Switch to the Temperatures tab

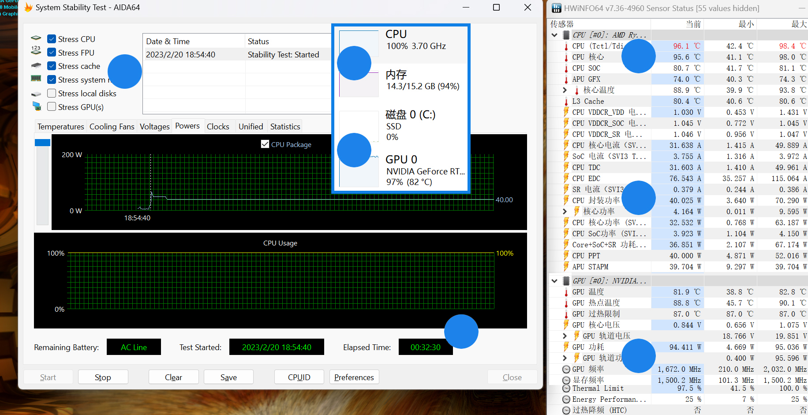pyautogui.click(x=61, y=127)
